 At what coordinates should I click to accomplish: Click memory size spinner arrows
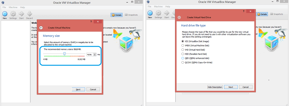click(x=95, y=55)
